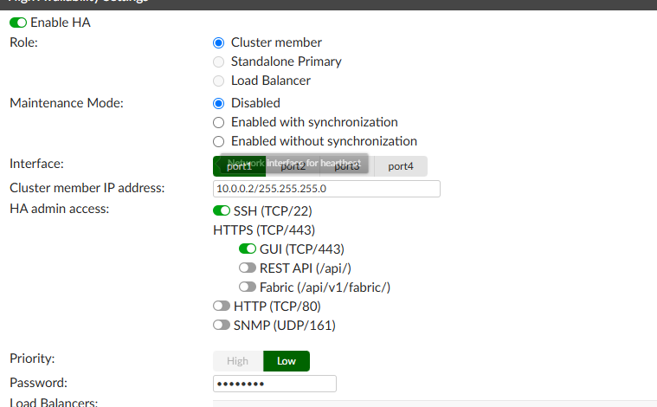
Task: Toggle the Enable HA switch
Action: coord(18,23)
